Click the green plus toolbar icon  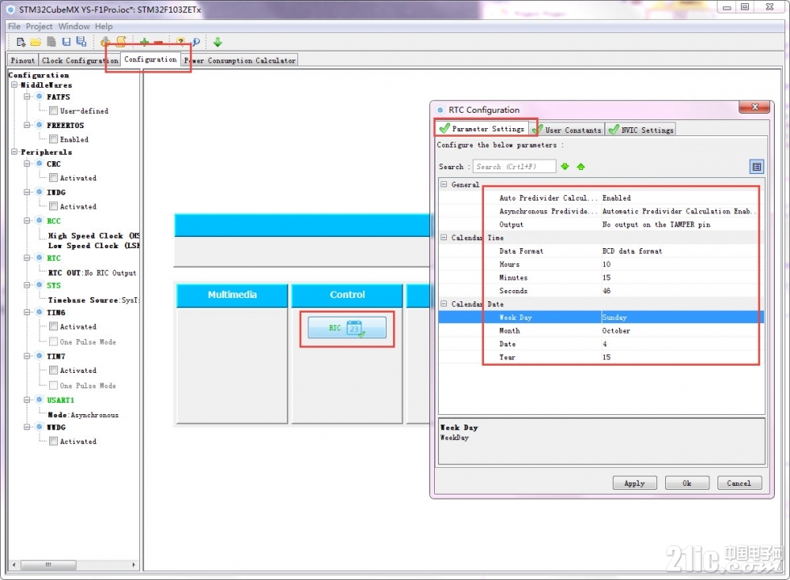pos(144,43)
